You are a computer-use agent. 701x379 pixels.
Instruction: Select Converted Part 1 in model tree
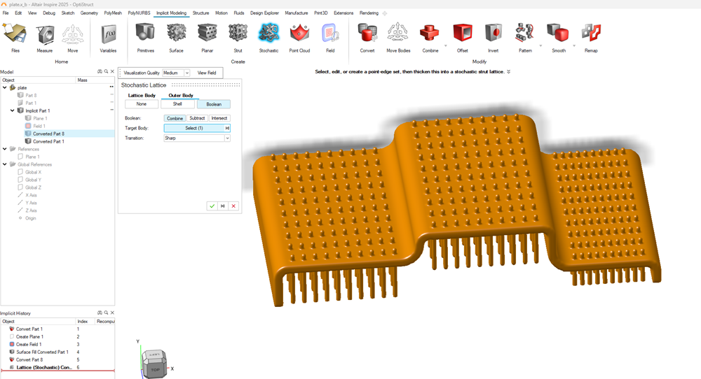pos(48,141)
